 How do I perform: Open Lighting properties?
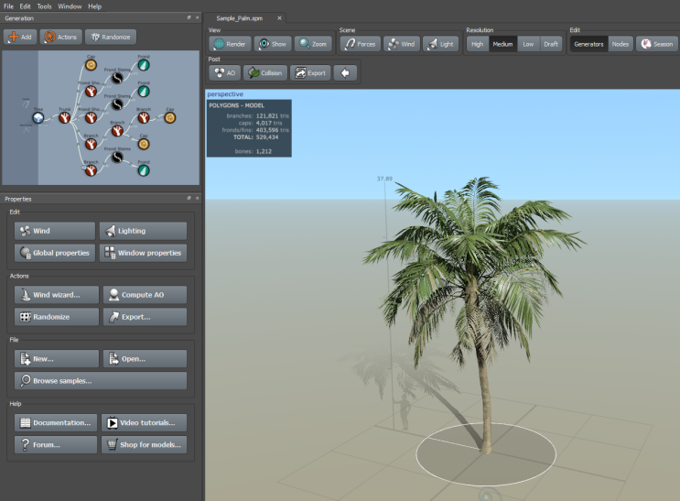pyautogui.click(x=143, y=231)
